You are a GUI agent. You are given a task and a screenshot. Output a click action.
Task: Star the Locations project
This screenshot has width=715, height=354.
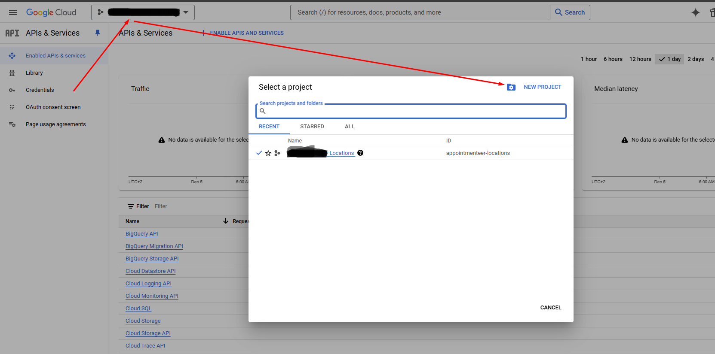click(x=268, y=153)
